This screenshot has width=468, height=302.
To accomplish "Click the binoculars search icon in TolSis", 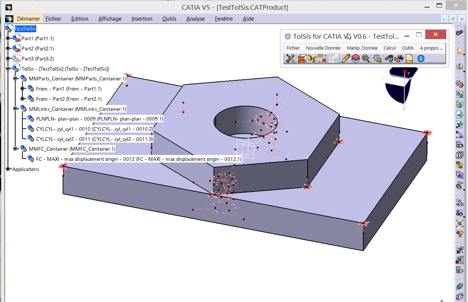I will [x=389, y=59].
